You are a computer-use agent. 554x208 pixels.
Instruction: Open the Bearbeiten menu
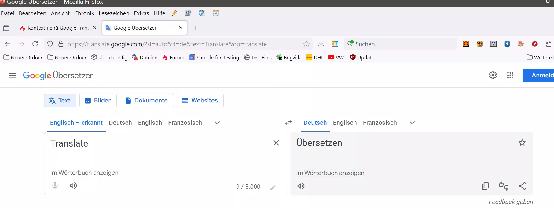pos(32,13)
